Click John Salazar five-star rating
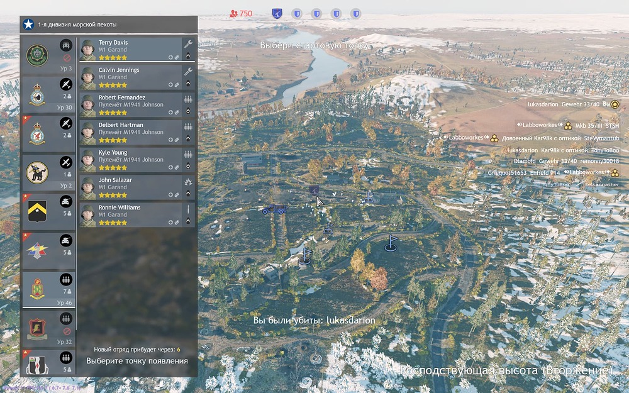This screenshot has height=393, width=629. tap(113, 196)
